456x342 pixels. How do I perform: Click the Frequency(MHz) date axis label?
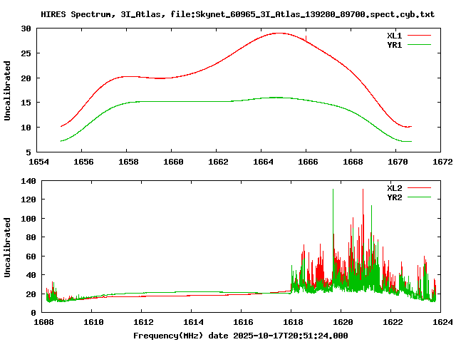tap(240, 335)
